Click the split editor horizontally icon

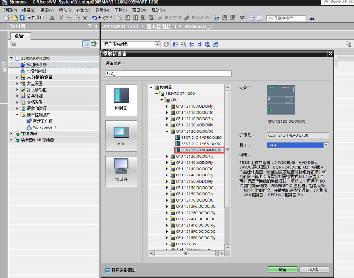pyautogui.click(x=251, y=18)
